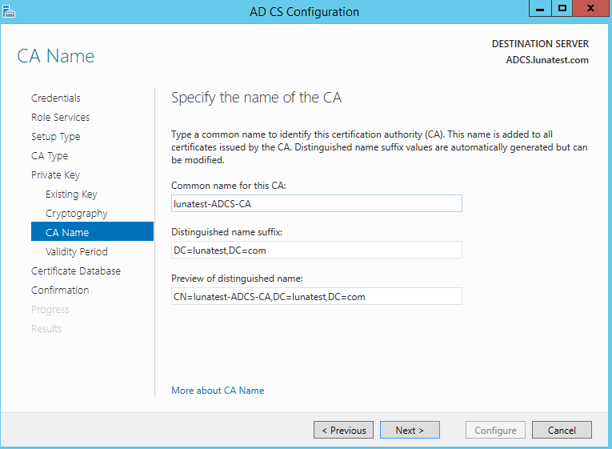Click the 'Specify the name of the CA' heading
The height and width of the screenshot is (449, 612).
click(x=257, y=98)
